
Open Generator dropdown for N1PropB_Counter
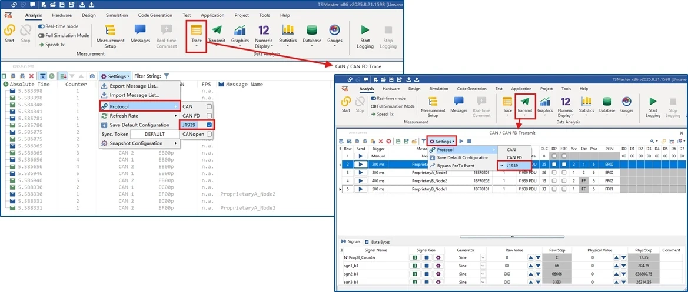(x=484, y=257)
